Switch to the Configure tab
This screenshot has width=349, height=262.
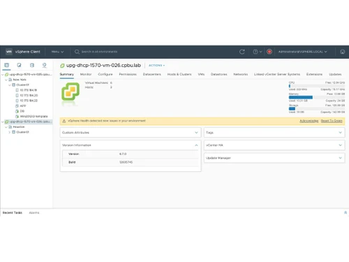pos(105,74)
